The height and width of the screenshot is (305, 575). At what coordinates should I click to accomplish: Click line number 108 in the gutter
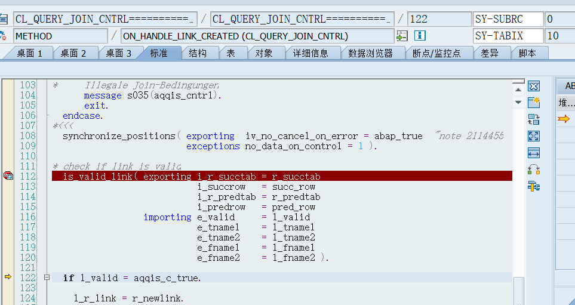pos(28,136)
